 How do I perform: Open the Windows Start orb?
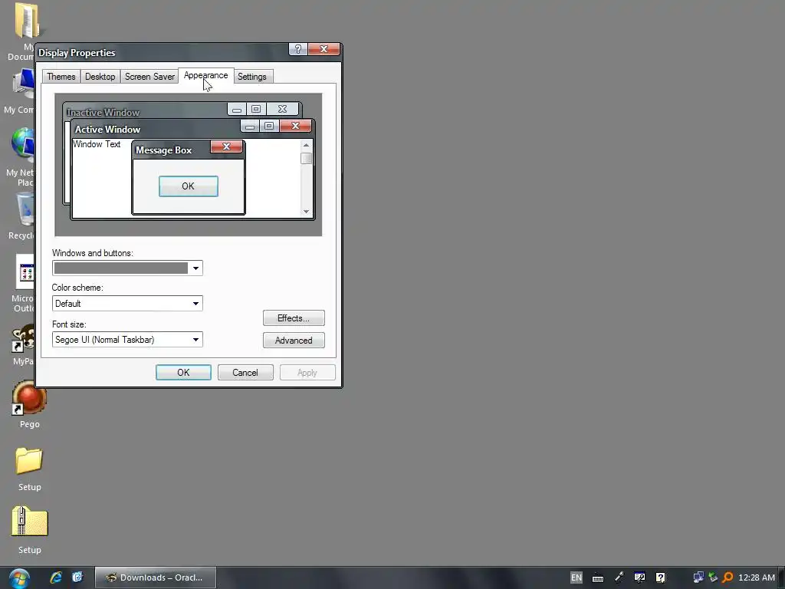coord(19,578)
